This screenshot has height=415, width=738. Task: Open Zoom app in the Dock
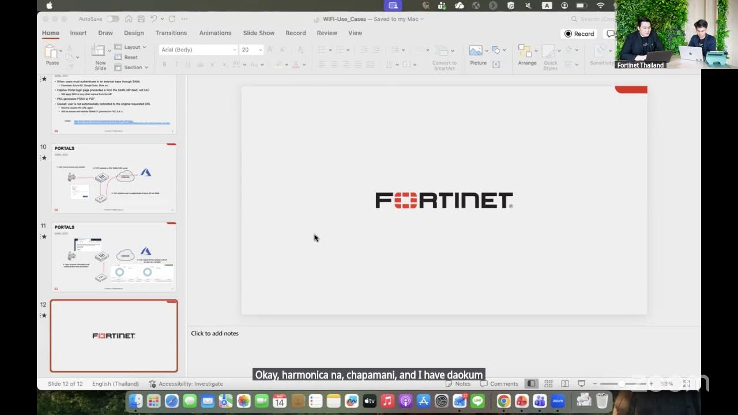558,401
